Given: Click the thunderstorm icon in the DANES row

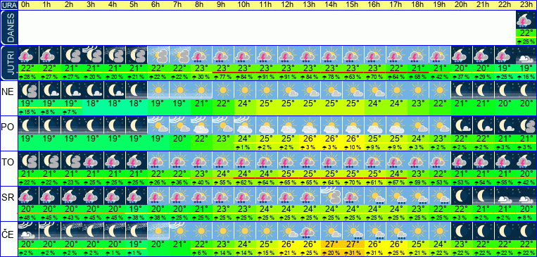Looking at the screenshot, I should click(526, 20).
